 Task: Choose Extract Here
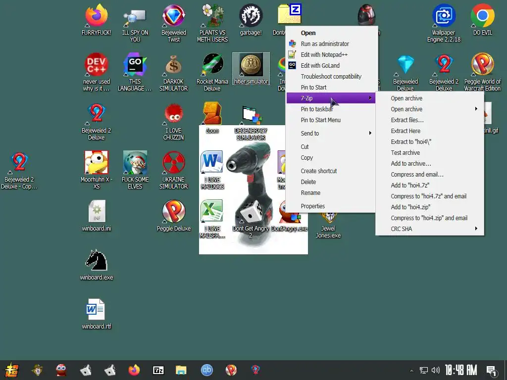tap(430, 131)
